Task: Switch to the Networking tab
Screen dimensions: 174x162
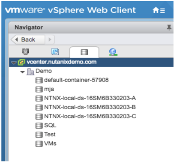Action: tap(113, 52)
